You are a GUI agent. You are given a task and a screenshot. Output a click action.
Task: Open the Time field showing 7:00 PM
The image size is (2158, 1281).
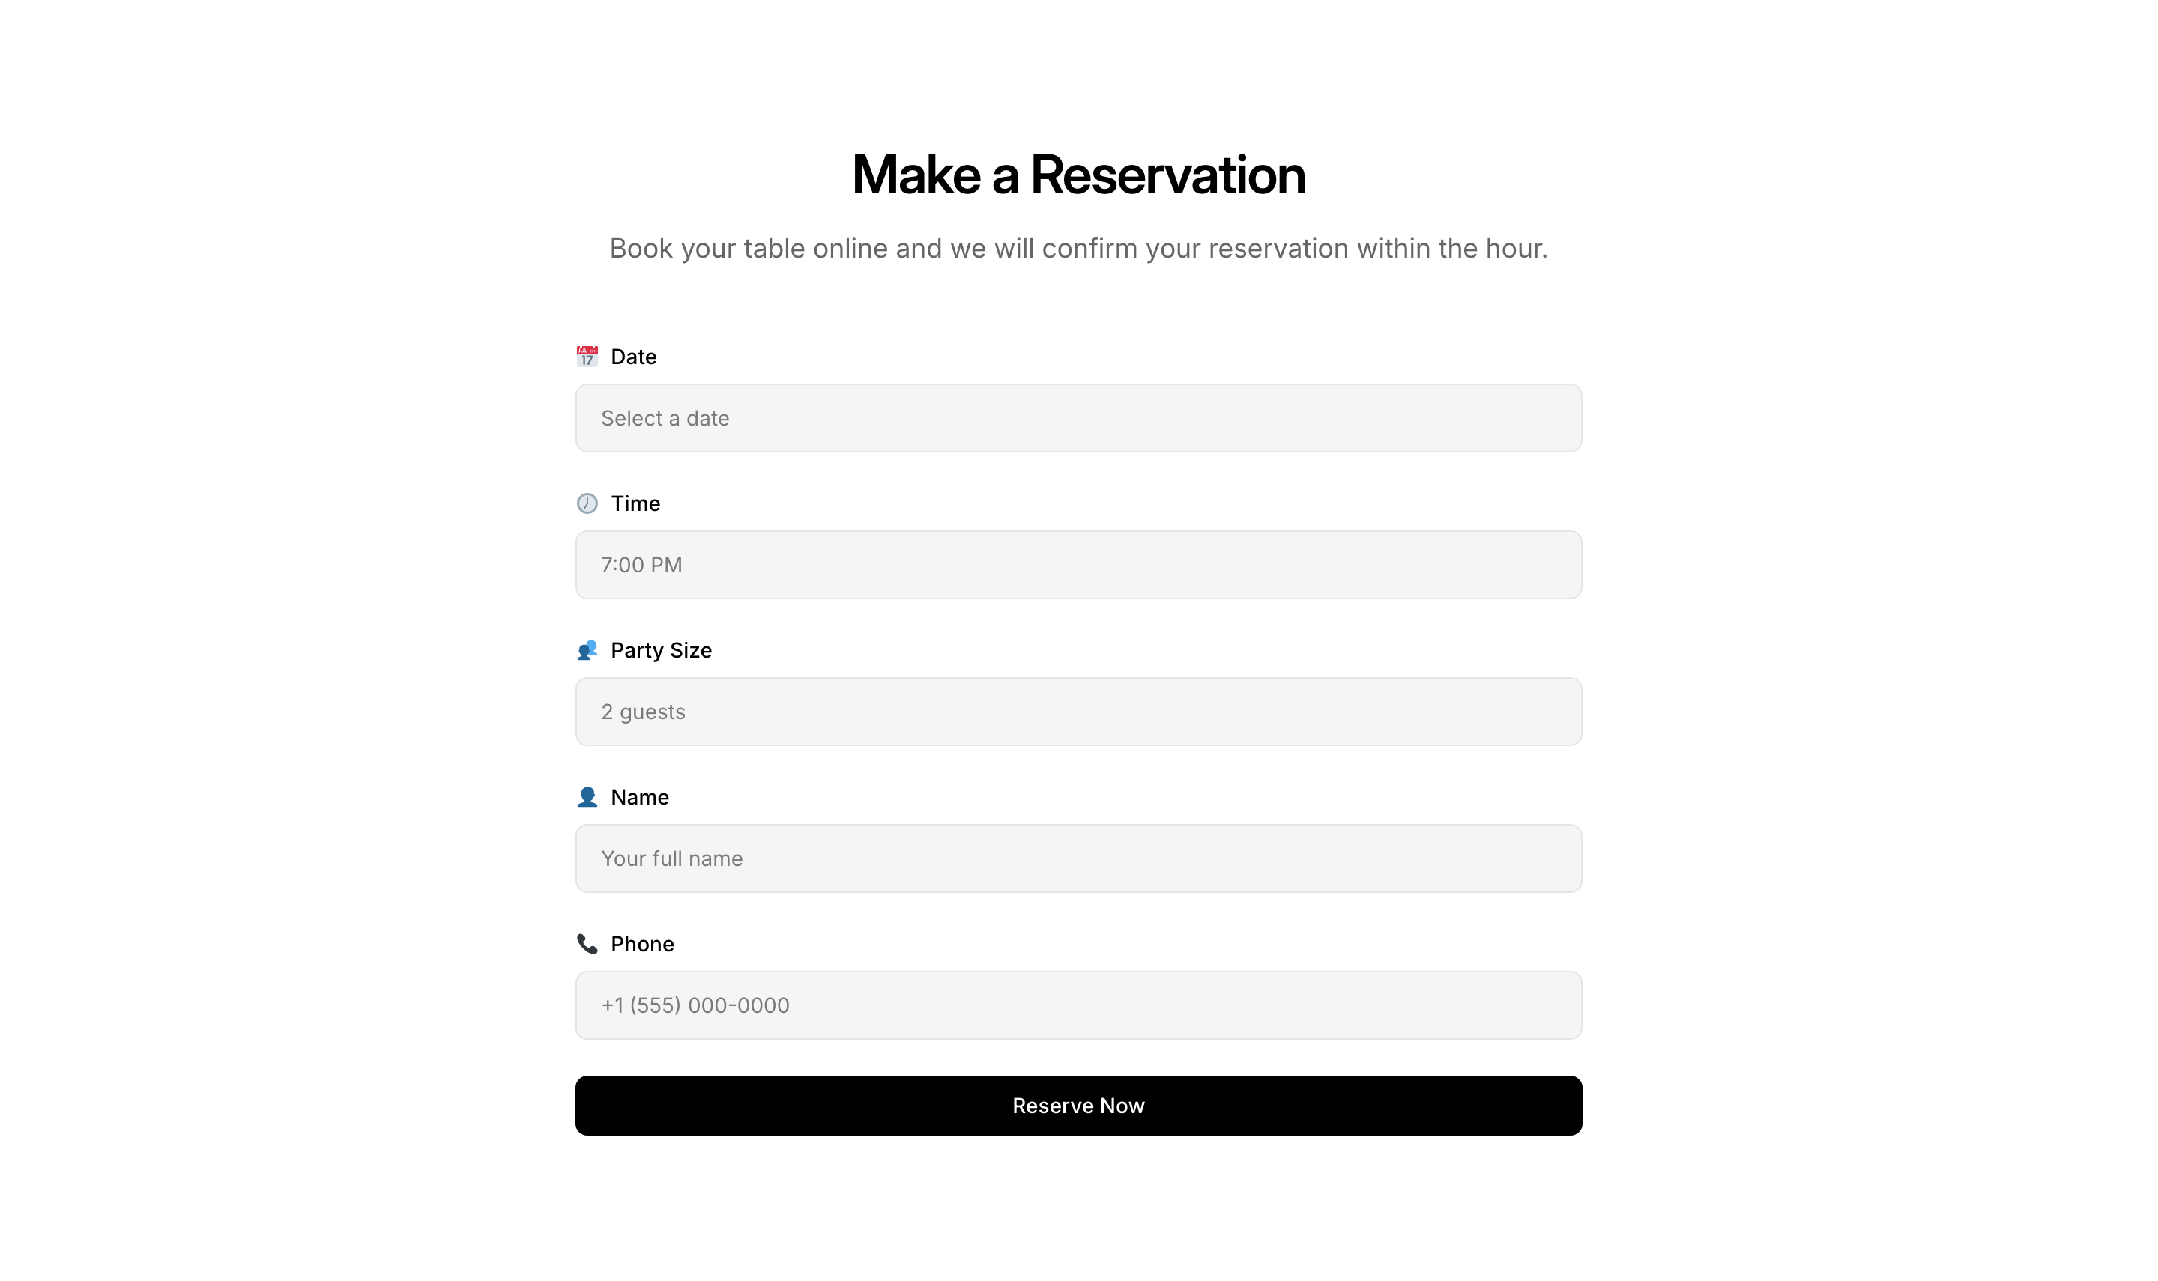pyautogui.click(x=1078, y=565)
